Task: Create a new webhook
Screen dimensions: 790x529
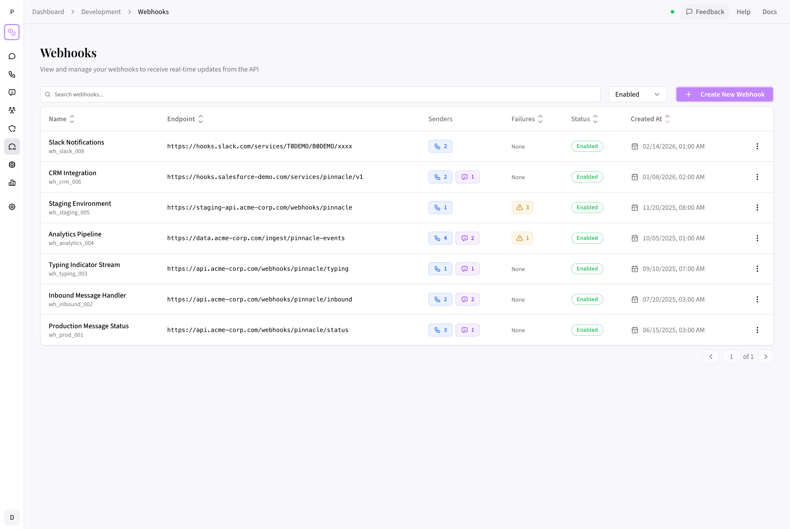Action: [x=724, y=94]
